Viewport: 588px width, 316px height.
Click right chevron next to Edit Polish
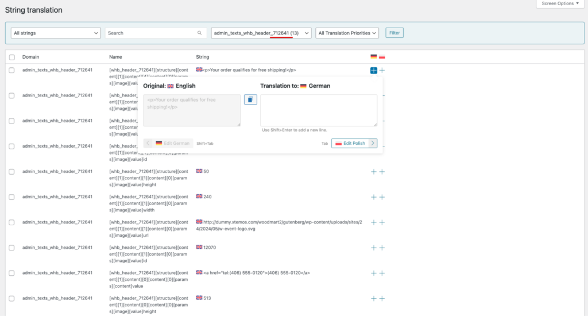click(x=373, y=143)
